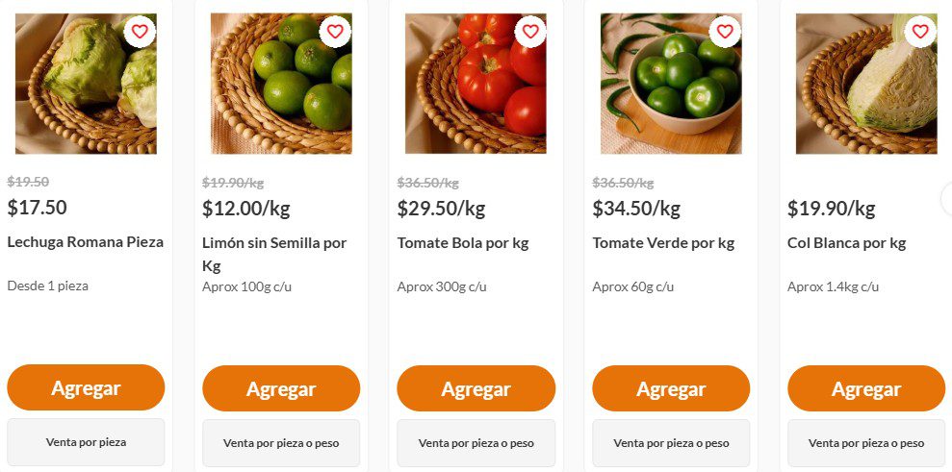The image size is (952, 472).
Task: Open the Tomate Verde product photo
Action: coord(671,84)
